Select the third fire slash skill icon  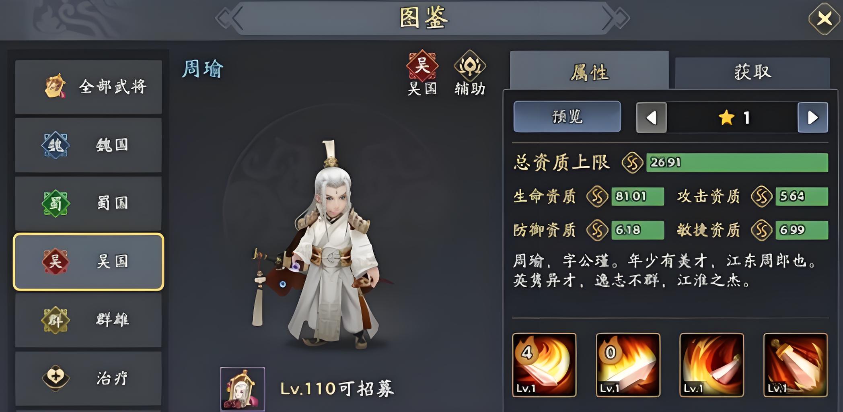coord(711,365)
